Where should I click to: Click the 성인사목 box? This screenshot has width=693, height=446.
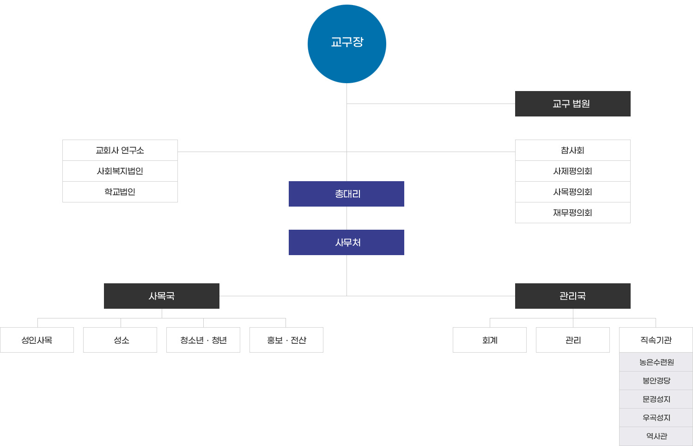pos(37,340)
